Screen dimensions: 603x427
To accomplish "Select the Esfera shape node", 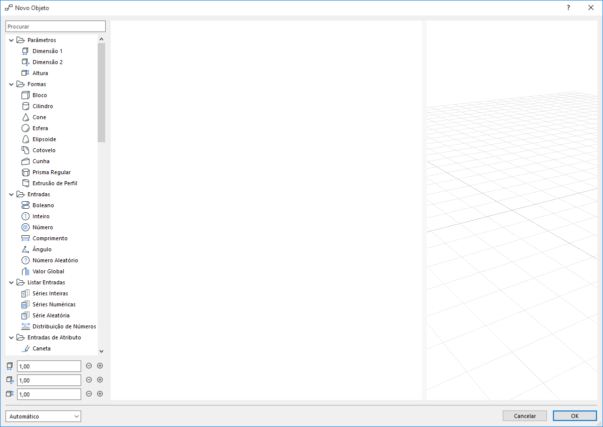I will point(40,128).
